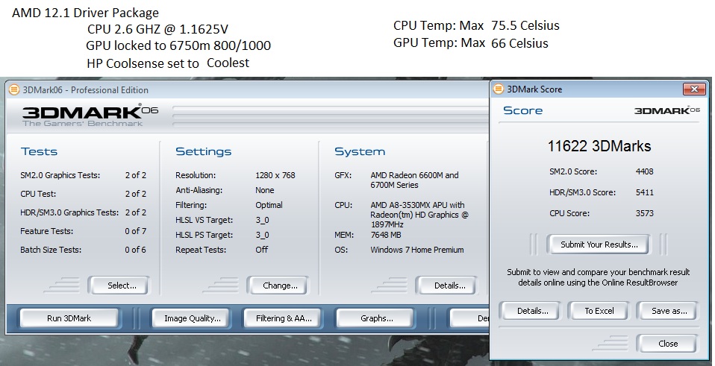Viewport: 715px width, 366px height.
Task: Click the Score heading
Action: (x=522, y=110)
